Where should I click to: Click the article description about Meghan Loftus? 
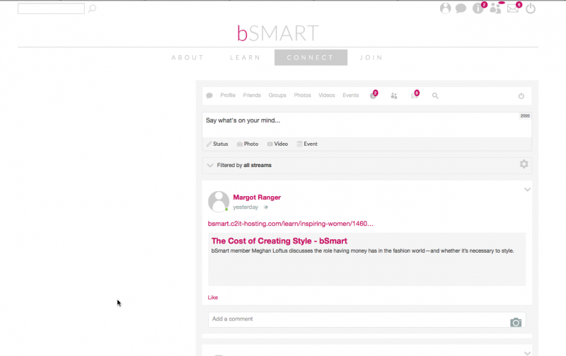(362, 251)
